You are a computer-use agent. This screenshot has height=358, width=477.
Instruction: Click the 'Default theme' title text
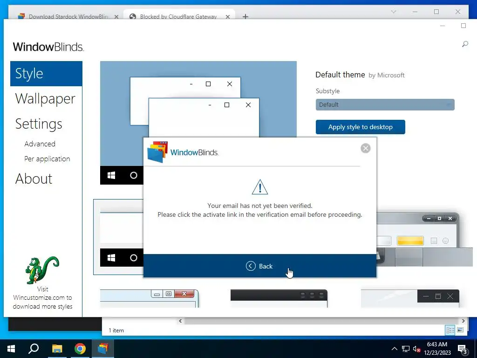point(340,75)
